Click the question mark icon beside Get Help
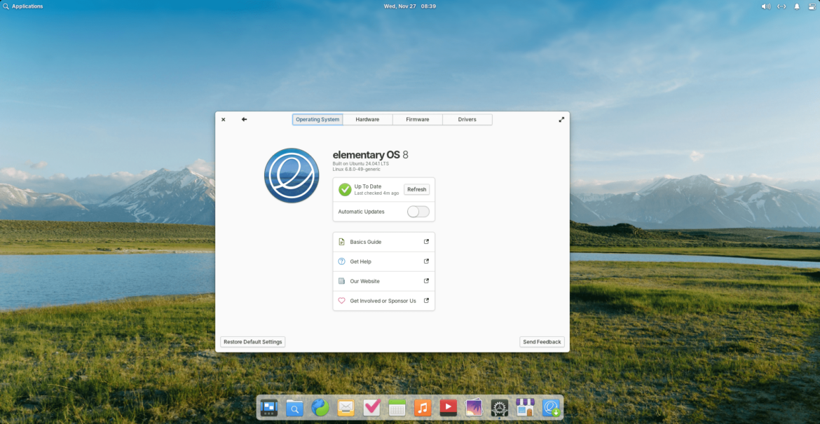Image resolution: width=820 pixels, height=424 pixels. tap(341, 261)
